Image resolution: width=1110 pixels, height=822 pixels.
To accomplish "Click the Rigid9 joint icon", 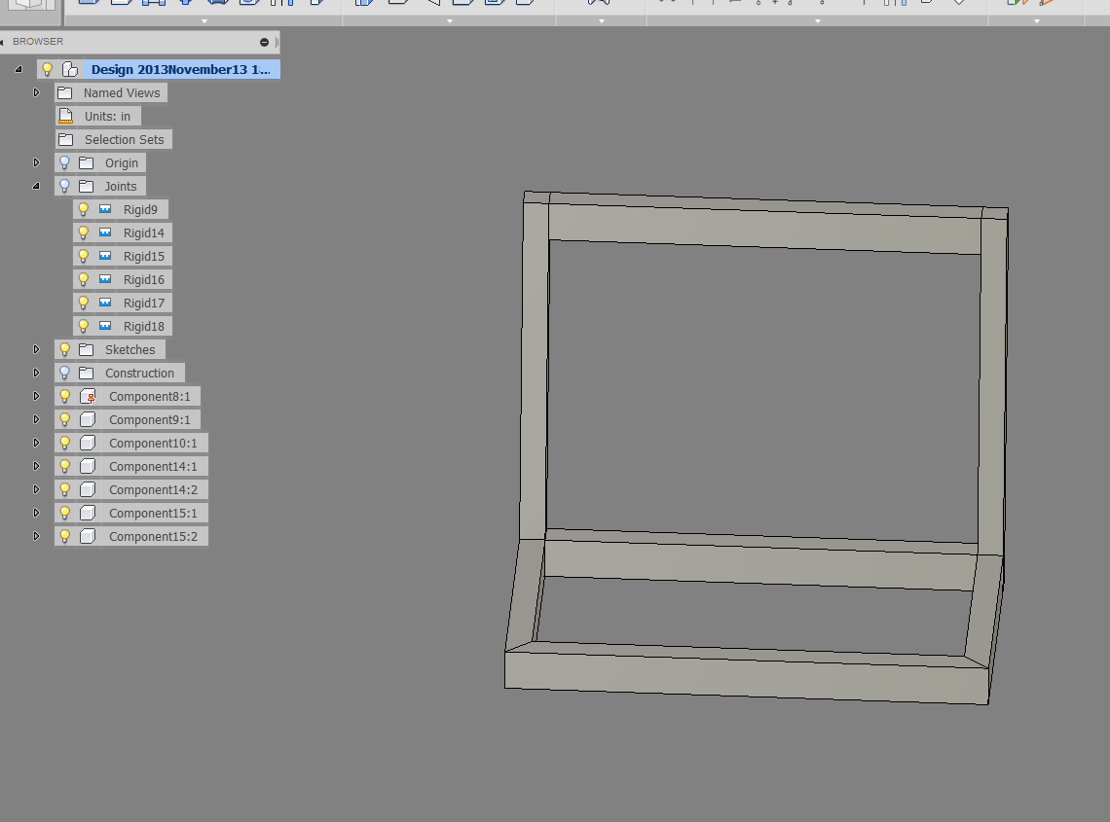I will point(105,209).
